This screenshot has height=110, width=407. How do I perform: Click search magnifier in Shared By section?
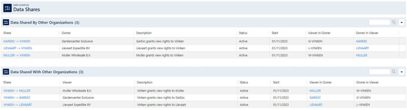(394, 22)
